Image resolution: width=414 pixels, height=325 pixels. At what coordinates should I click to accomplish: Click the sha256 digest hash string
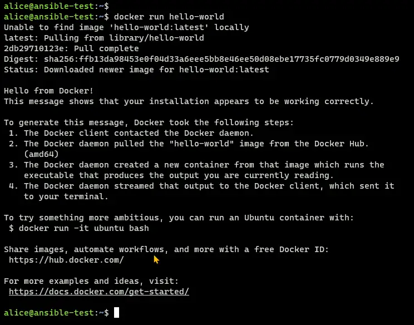[x=221, y=59]
